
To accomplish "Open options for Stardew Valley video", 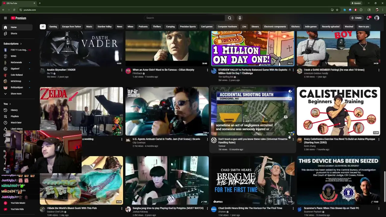I will (x=293, y=70).
